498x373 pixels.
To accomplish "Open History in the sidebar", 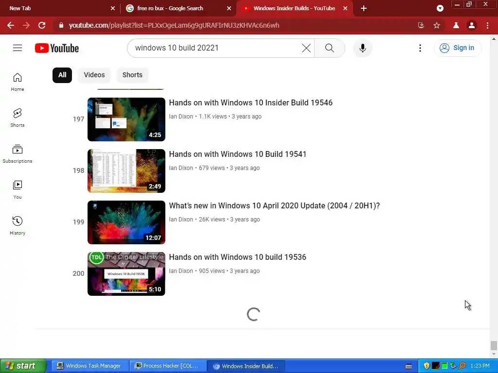I will tap(18, 225).
